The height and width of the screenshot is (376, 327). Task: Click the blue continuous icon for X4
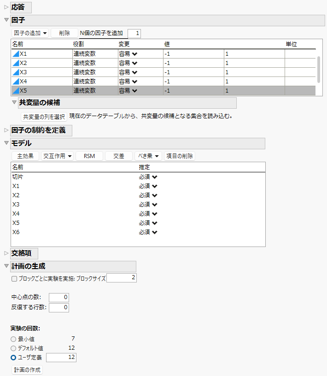[x=16, y=82]
